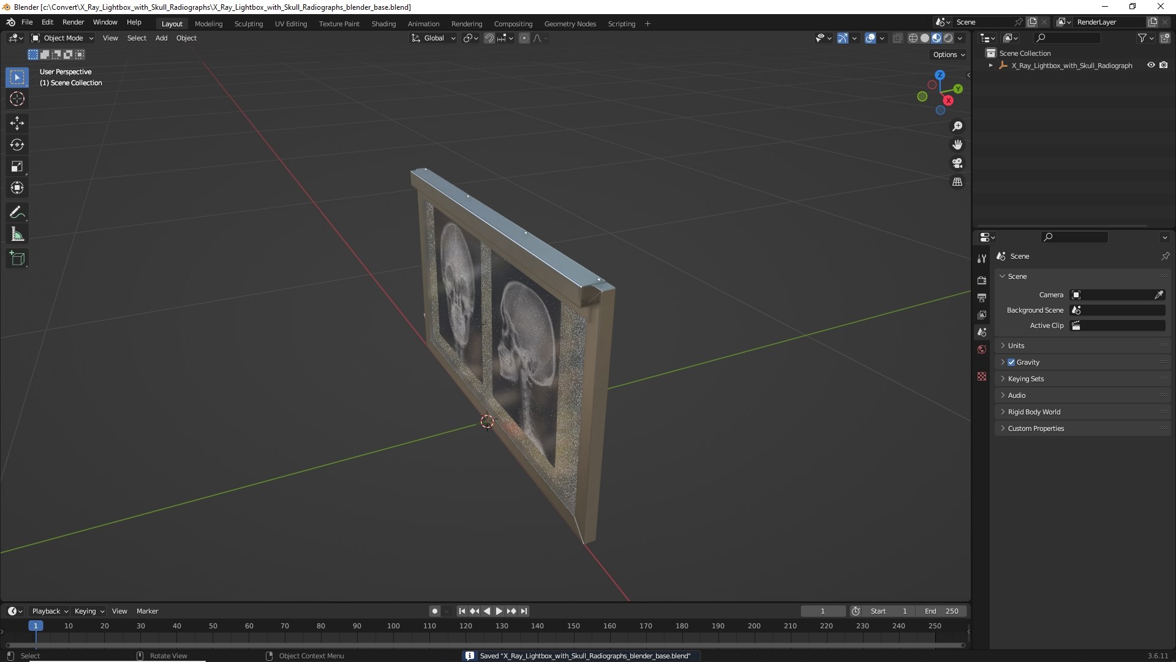Open the Add menu in viewport header
Viewport: 1176px width, 662px height.
coord(161,38)
